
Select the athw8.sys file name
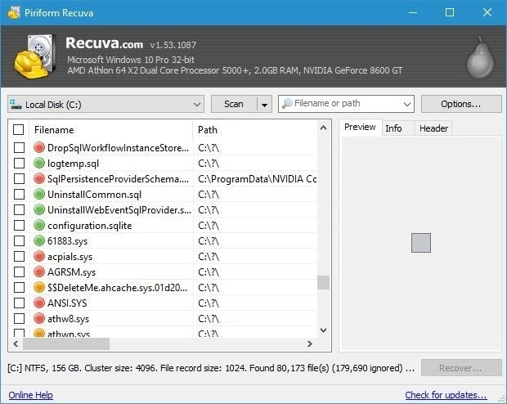click(x=68, y=319)
